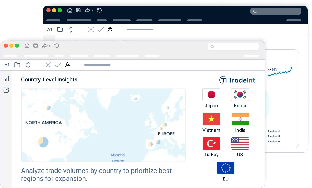312x188 pixels.
Task: Select the Turkey flag
Action: click(211, 143)
